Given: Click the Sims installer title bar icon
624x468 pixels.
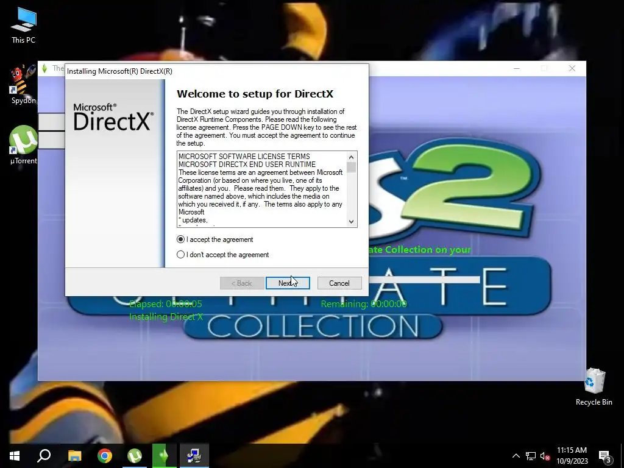Looking at the screenshot, I should tap(44, 68).
